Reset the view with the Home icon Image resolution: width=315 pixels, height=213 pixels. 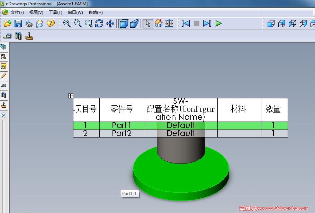(159, 24)
